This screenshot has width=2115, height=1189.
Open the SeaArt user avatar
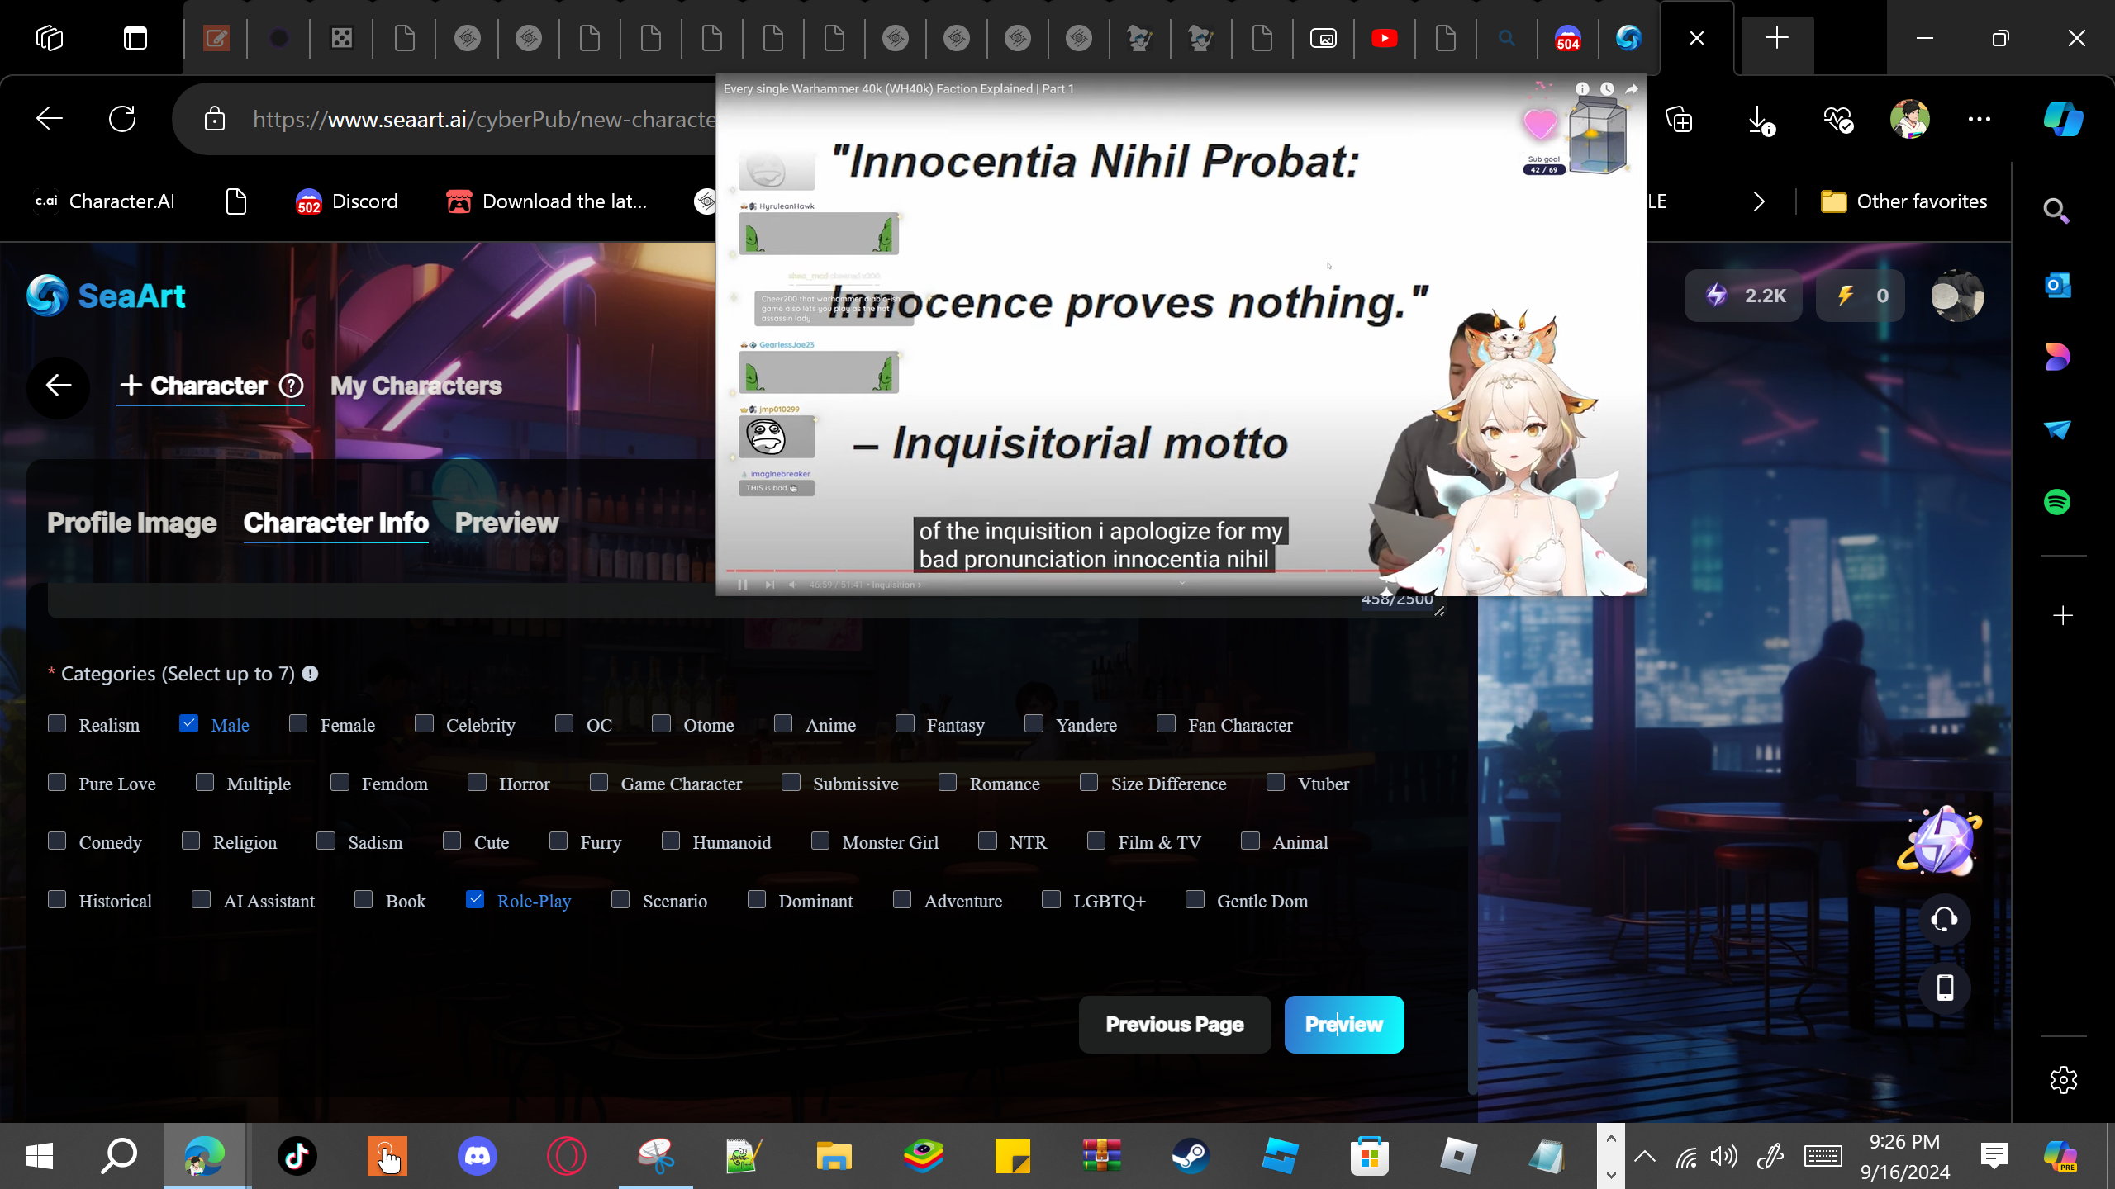(x=1957, y=296)
